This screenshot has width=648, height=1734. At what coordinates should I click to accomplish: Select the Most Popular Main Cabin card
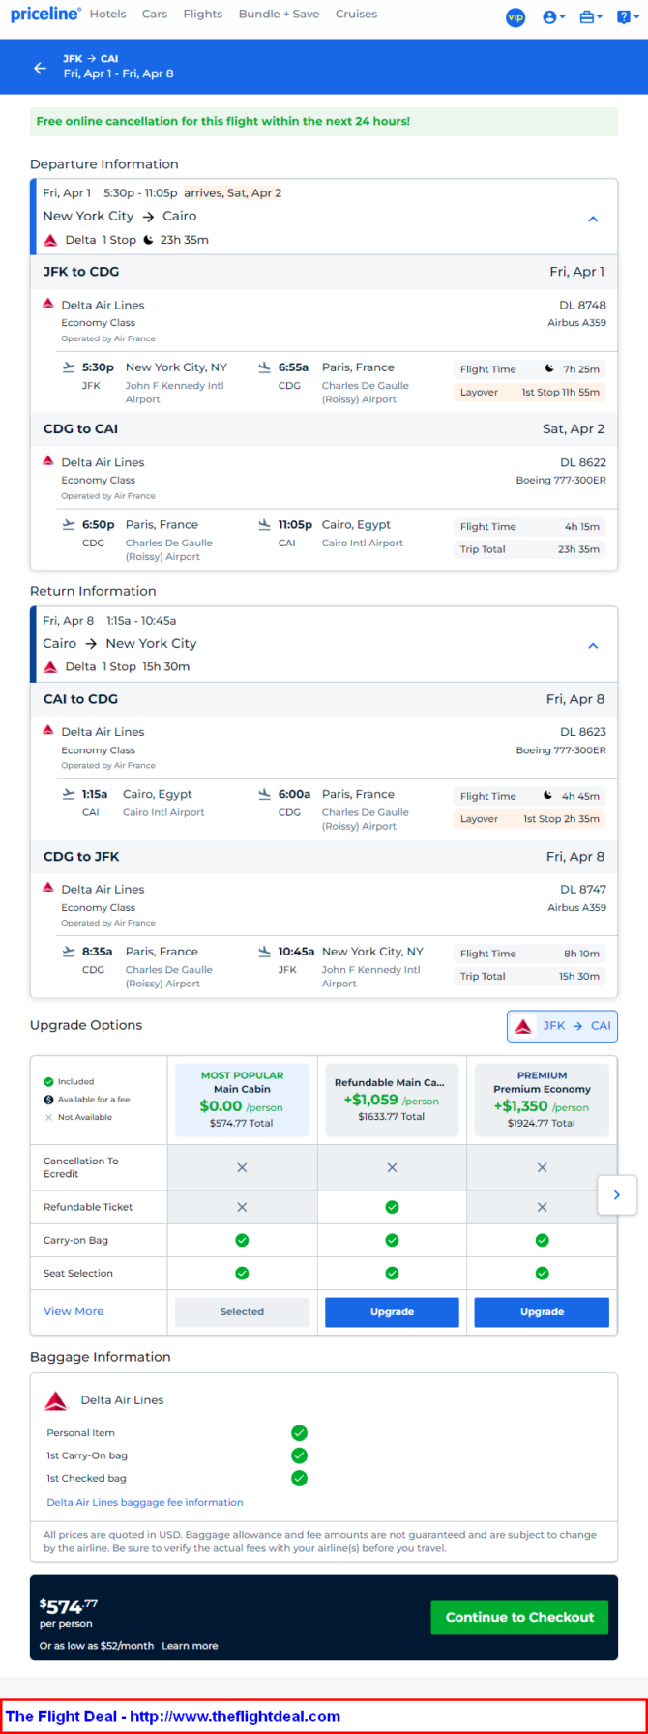(242, 1101)
